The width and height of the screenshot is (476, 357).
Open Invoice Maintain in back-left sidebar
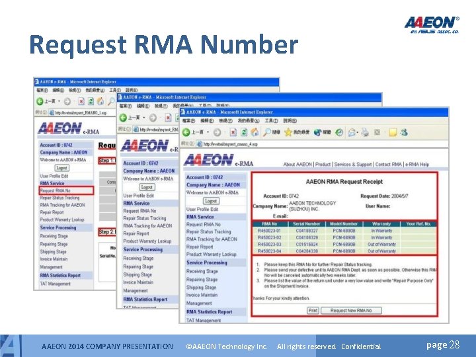(54, 259)
